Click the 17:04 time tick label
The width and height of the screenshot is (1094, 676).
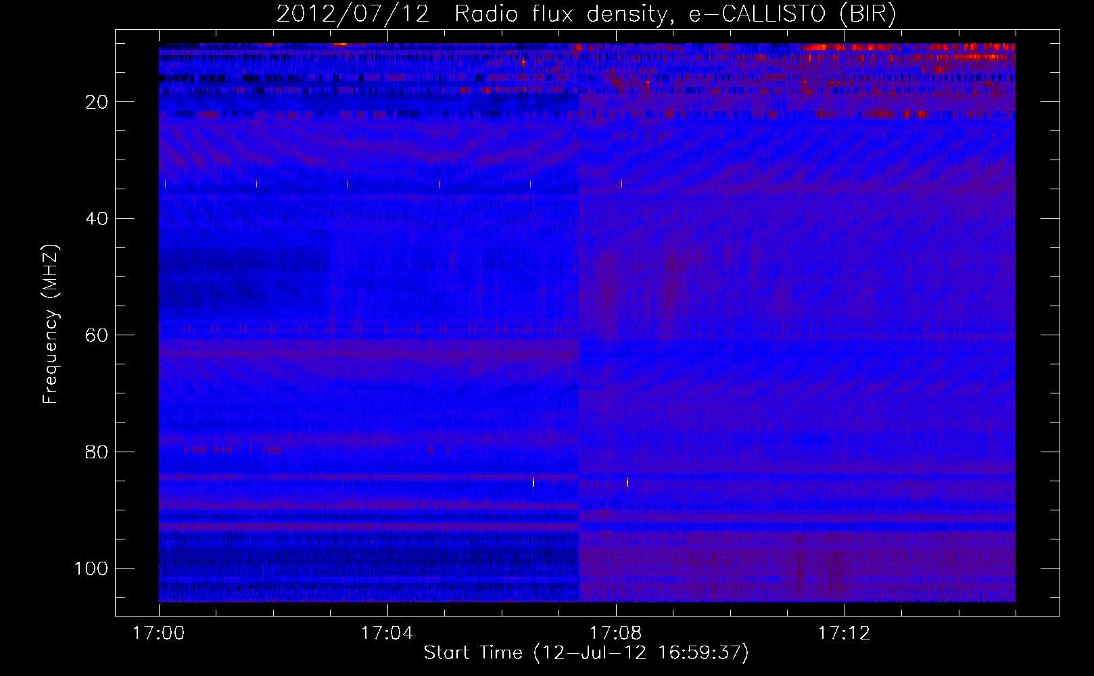coord(387,633)
